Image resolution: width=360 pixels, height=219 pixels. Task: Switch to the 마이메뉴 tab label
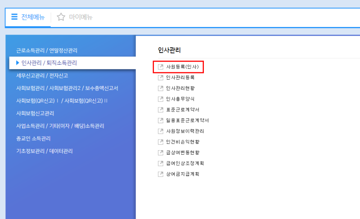[81, 17]
